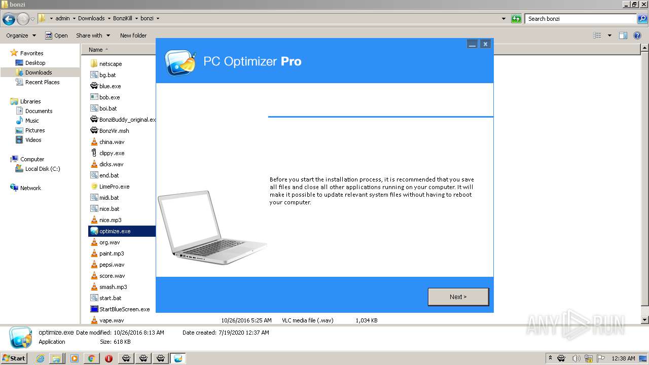Toggle the preview pane

point(623,35)
